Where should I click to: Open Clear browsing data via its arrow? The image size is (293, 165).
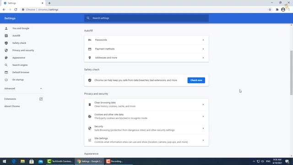click(x=203, y=104)
